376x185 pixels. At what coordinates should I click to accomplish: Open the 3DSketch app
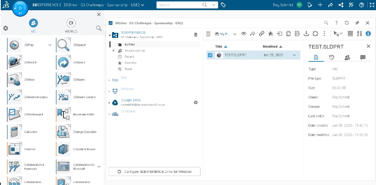point(14,62)
